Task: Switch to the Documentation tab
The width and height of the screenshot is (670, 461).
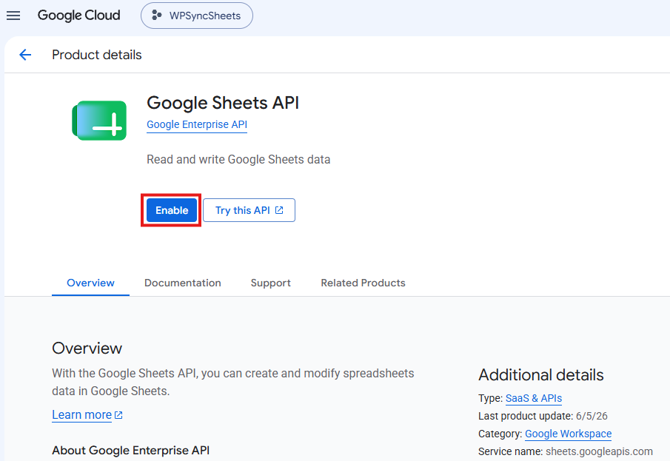Action: pos(182,283)
